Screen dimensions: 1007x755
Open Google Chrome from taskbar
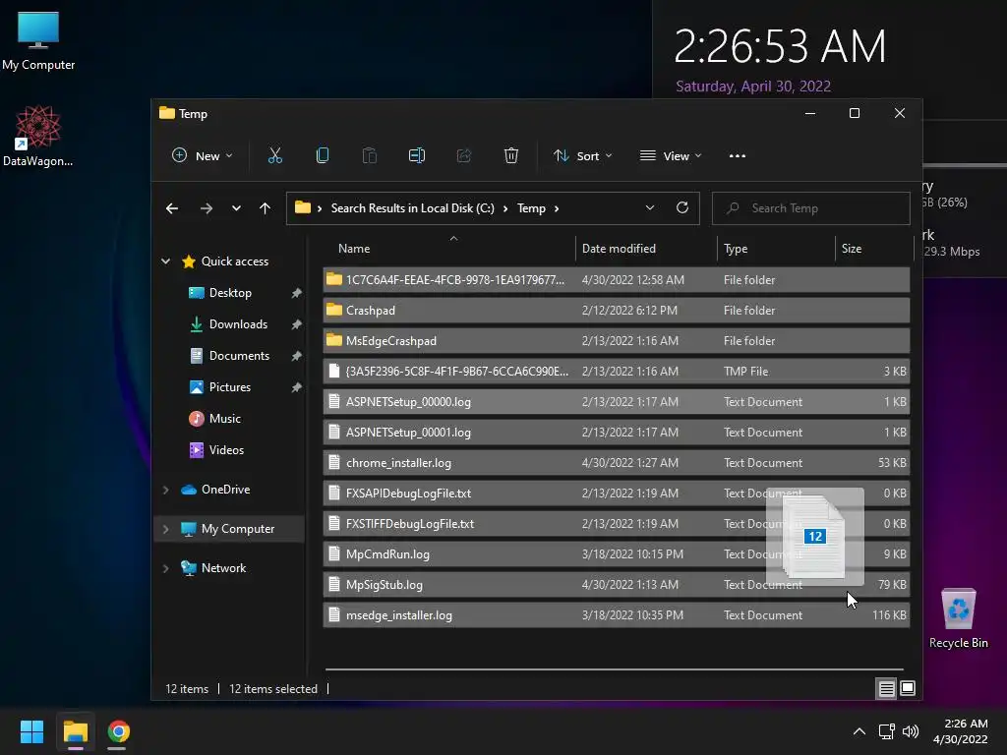[118, 731]
